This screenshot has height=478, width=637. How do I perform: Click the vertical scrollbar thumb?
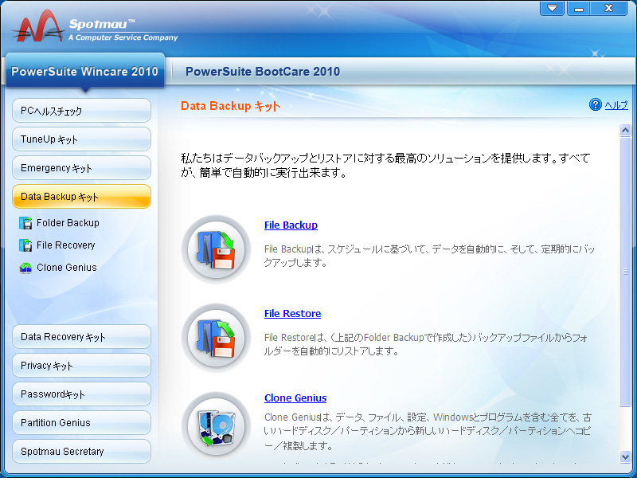[x=625, y=271]
